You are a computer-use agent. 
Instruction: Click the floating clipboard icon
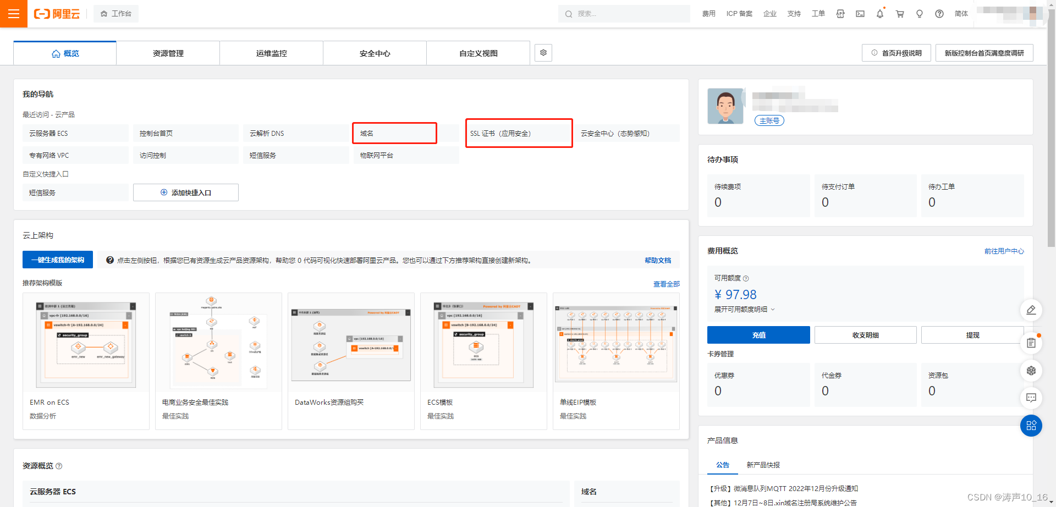1031,343
